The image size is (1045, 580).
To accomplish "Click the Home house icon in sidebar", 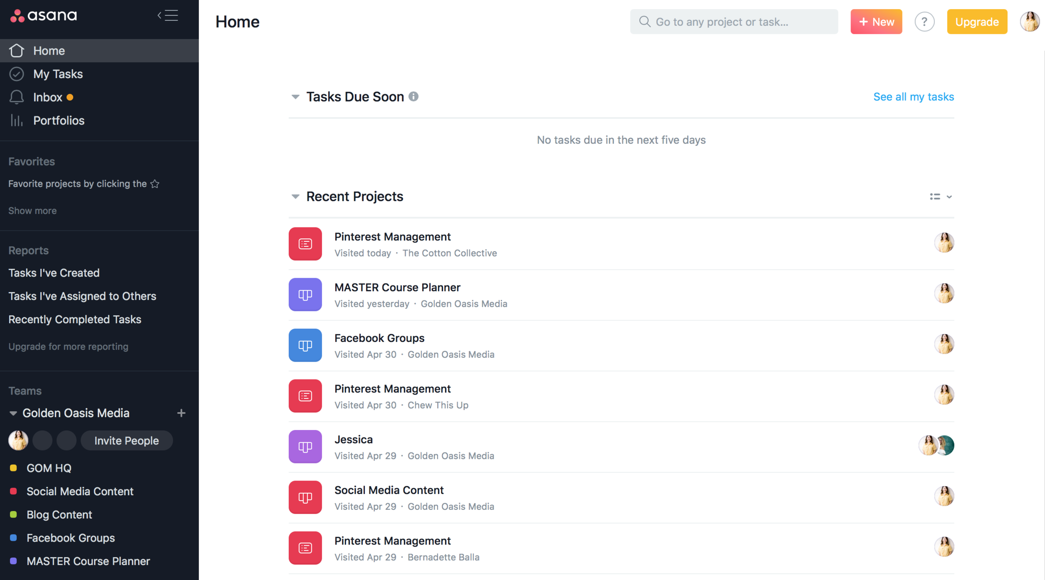I will (17, 51).
